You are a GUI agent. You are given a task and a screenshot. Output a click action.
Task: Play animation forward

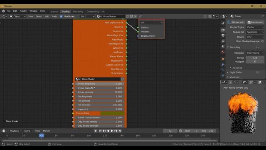click(x=112, y=131)
